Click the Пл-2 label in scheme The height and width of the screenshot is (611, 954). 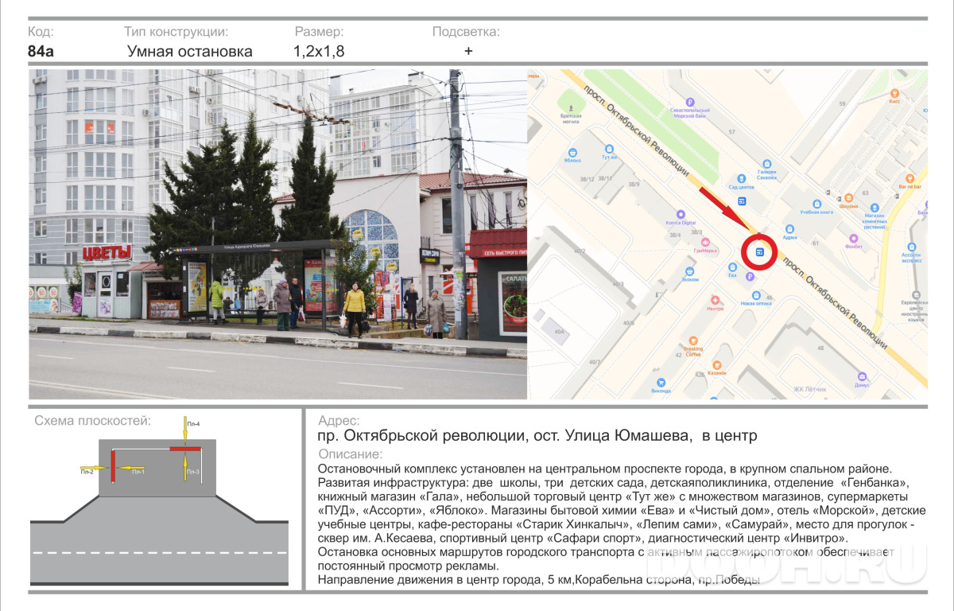coord(87,473)
